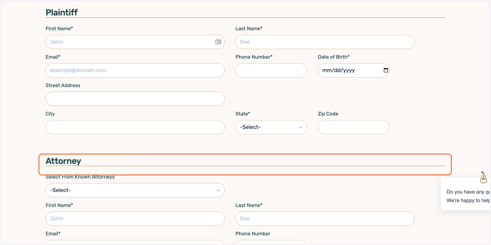Click the Attorney section heading
491x245 pixels.
(63, 161)
